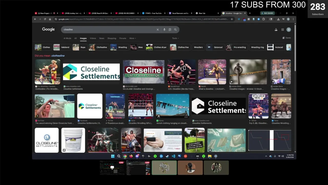Go to the browser home page
Viewport: 328px width, 185px height.
[x=50, y=19]
